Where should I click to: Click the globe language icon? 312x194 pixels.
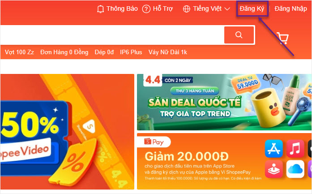click(187, 9)
